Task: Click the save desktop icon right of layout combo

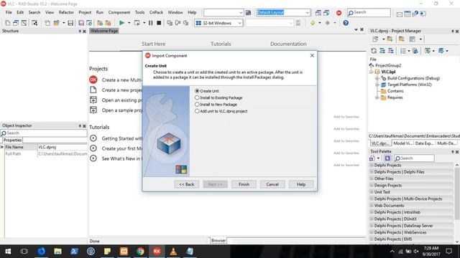Action: click(318, 13)
